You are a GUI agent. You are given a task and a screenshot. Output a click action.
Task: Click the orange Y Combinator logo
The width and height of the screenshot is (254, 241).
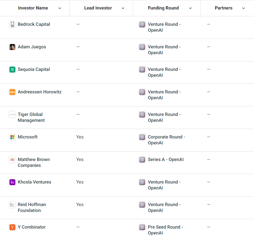pyautogui.click(x=12, y=227)
